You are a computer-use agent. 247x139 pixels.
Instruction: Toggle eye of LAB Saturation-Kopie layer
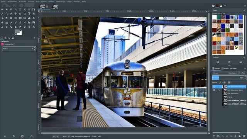click(x=214, y=90)
